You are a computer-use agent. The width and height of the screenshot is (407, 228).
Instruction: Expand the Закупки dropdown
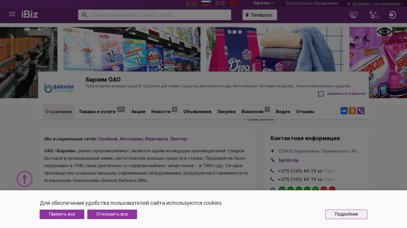(263, 3)
